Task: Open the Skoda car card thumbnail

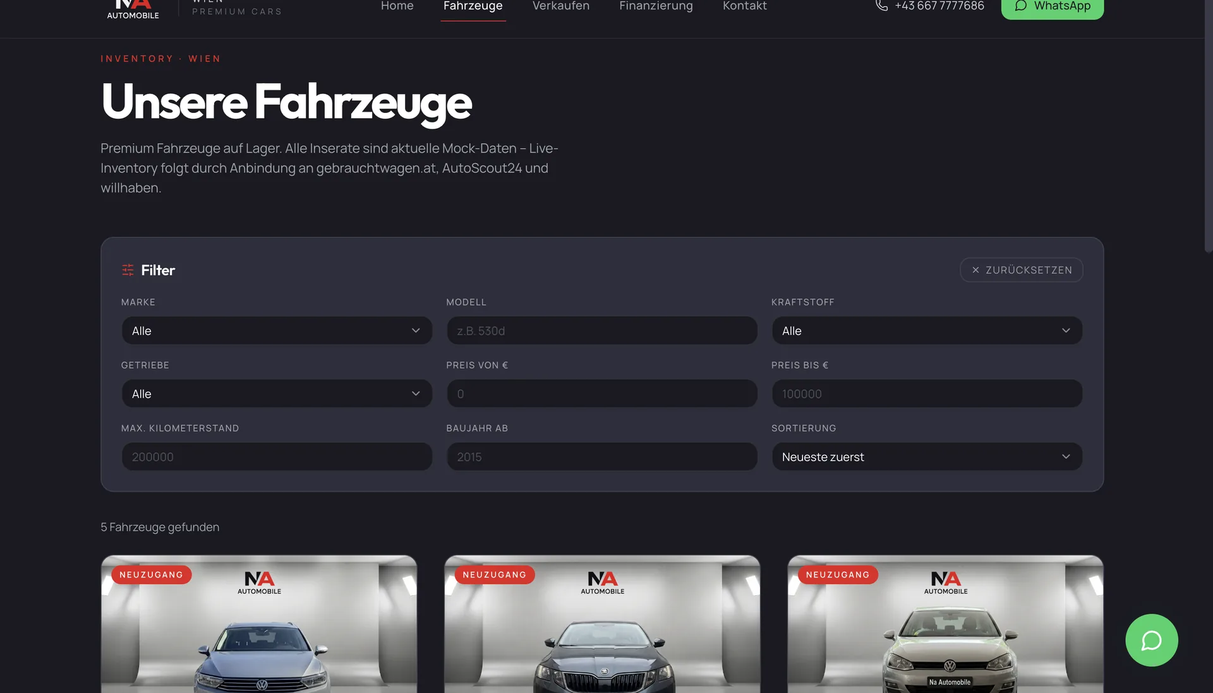Action: pos(602,624)
